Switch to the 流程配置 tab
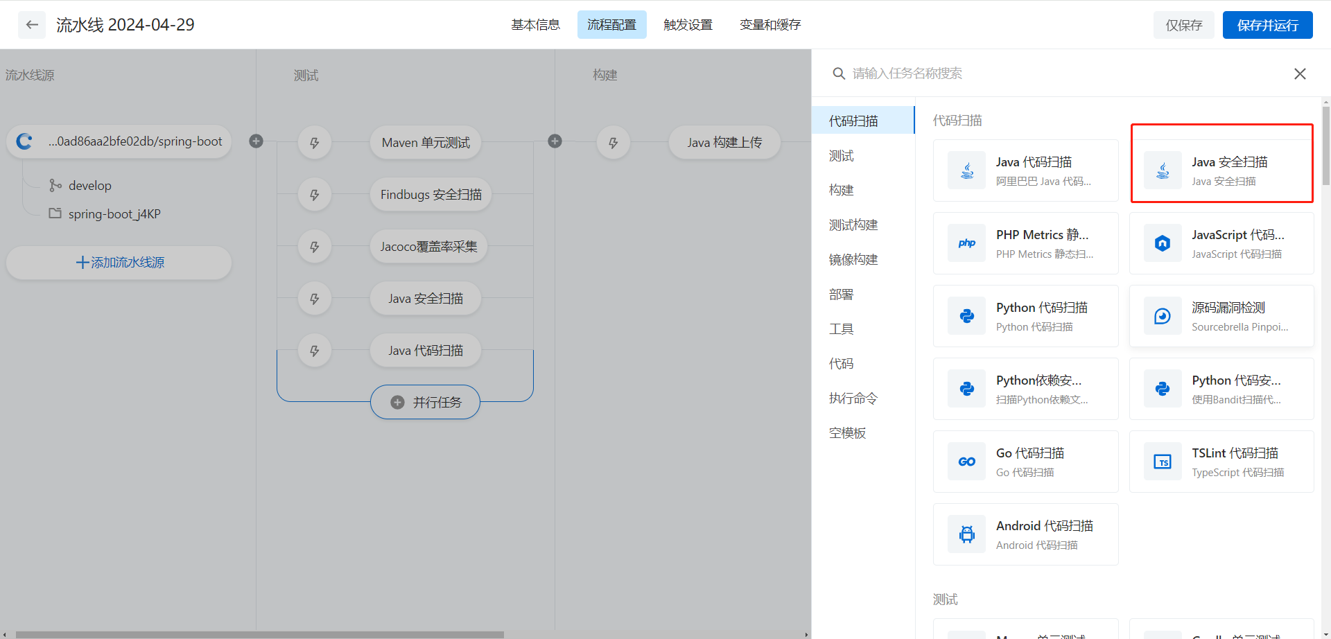 tap(611, 25)
